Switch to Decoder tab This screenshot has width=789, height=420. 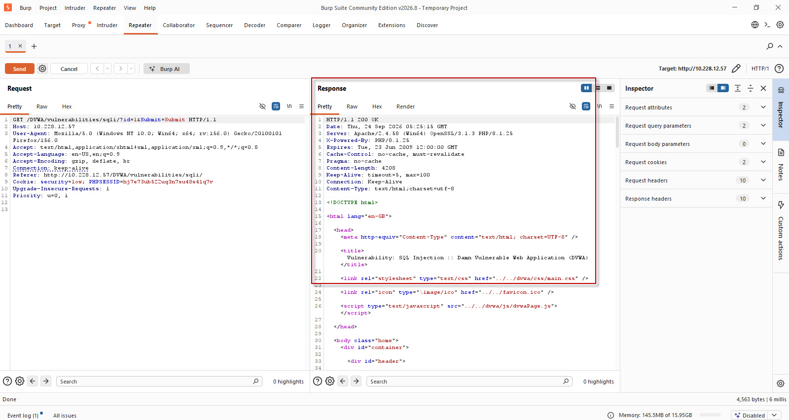coord(254,25)
